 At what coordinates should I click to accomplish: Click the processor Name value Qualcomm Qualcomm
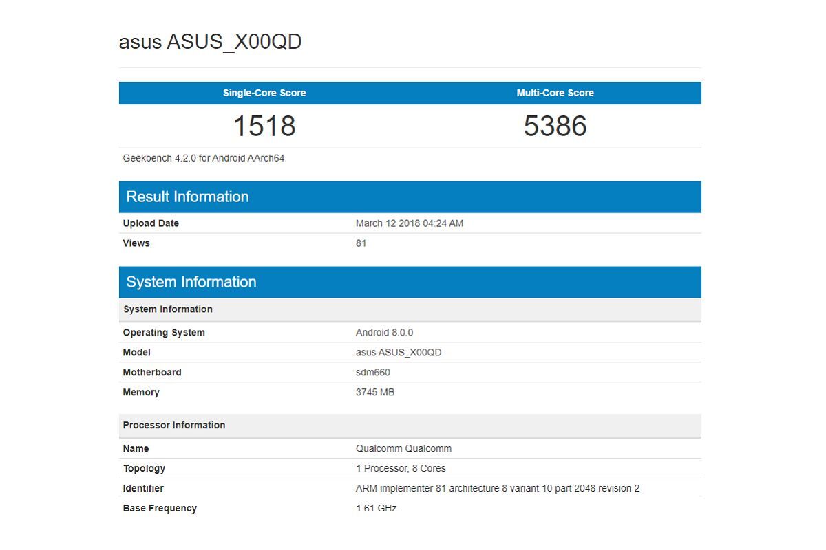tap(402, 448)
